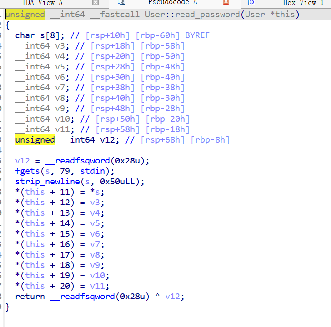The height and width of the screenshot is (327, 331).
Task: Click the '*(this + 12) = v3' line
Action: click(60, 203)
